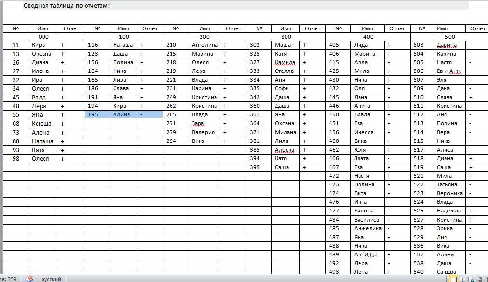Click the underlined name "Камила"

click(285, 62)
